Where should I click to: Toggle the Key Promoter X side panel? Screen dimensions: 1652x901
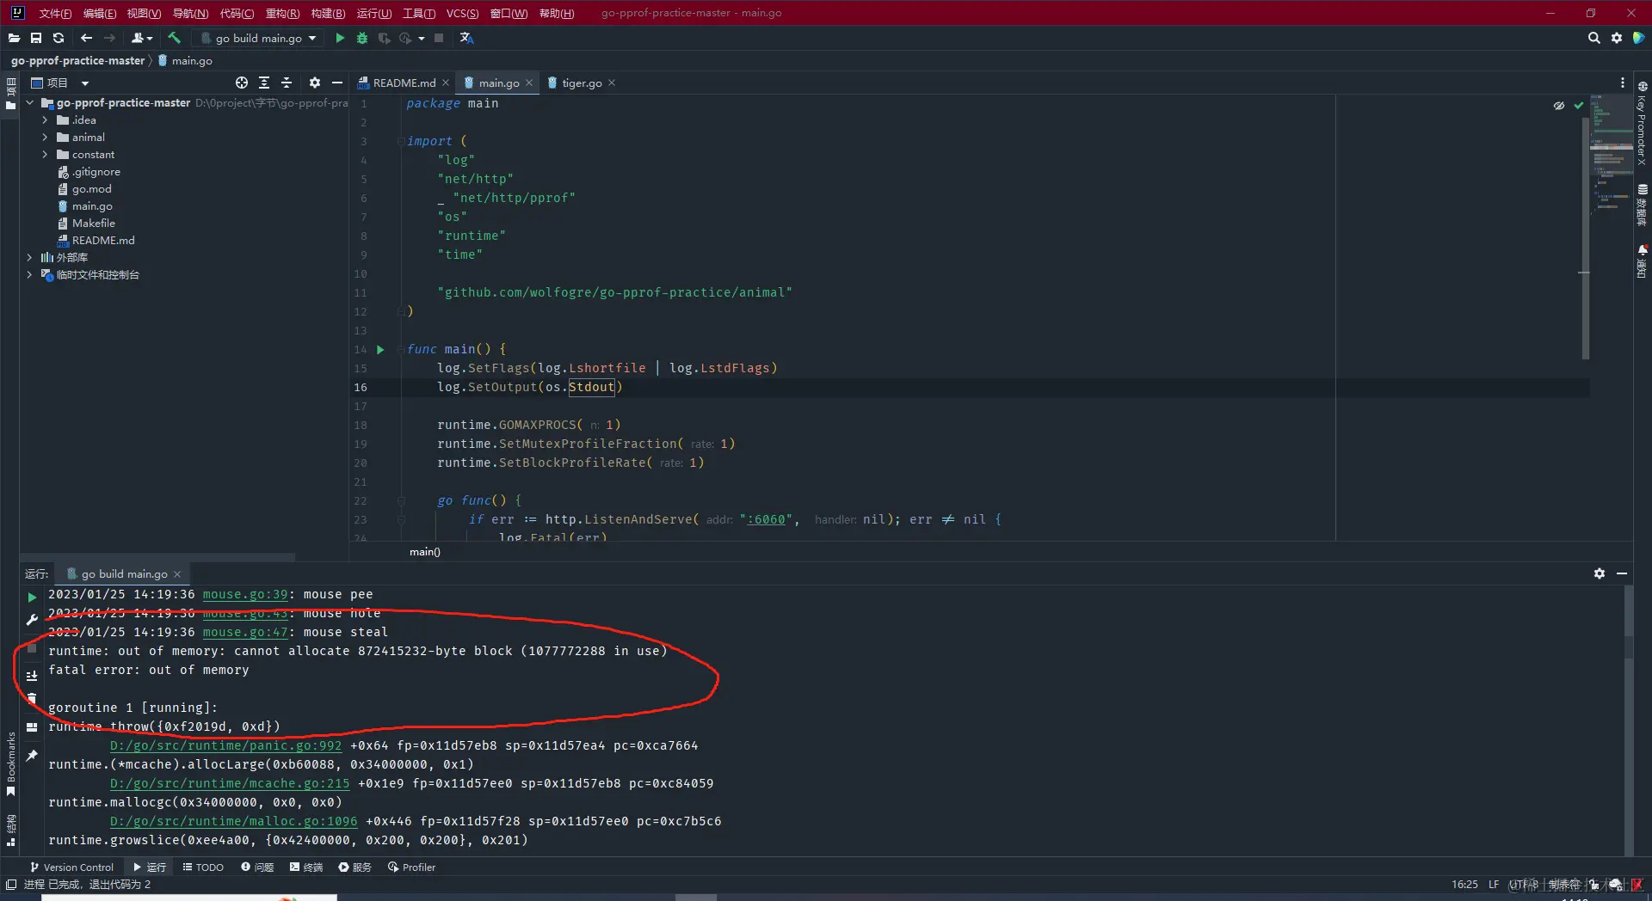(x=1642, y=126)
